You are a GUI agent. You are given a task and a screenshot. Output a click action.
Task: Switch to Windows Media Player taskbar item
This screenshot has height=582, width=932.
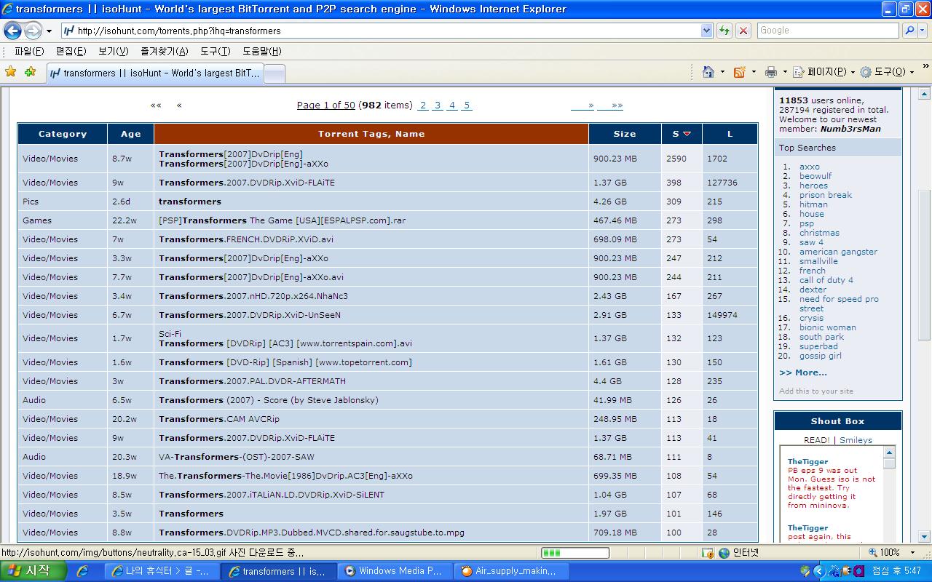[x=393, y=571]
